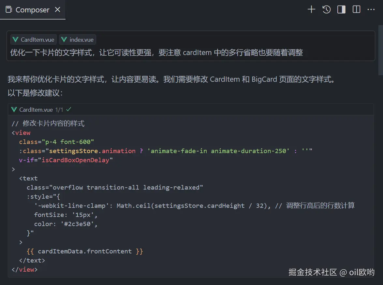This screenshot has width=383, height=285.
Task: Click the Composer tab's document icon
Action: (x=9, y=10)
